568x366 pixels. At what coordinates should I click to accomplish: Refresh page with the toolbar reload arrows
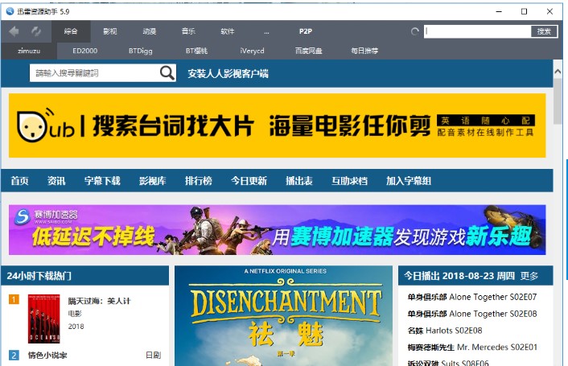point(36,31)
